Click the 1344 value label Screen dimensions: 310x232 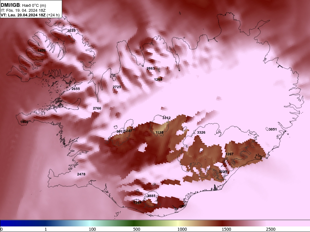[137, 202]
